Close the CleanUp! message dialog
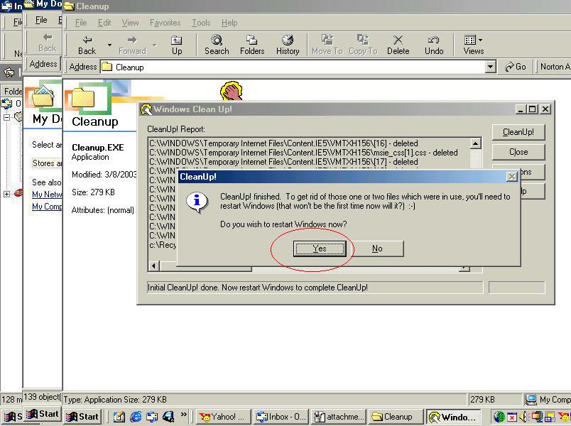The image size is (571, 426). coord(511,176)
